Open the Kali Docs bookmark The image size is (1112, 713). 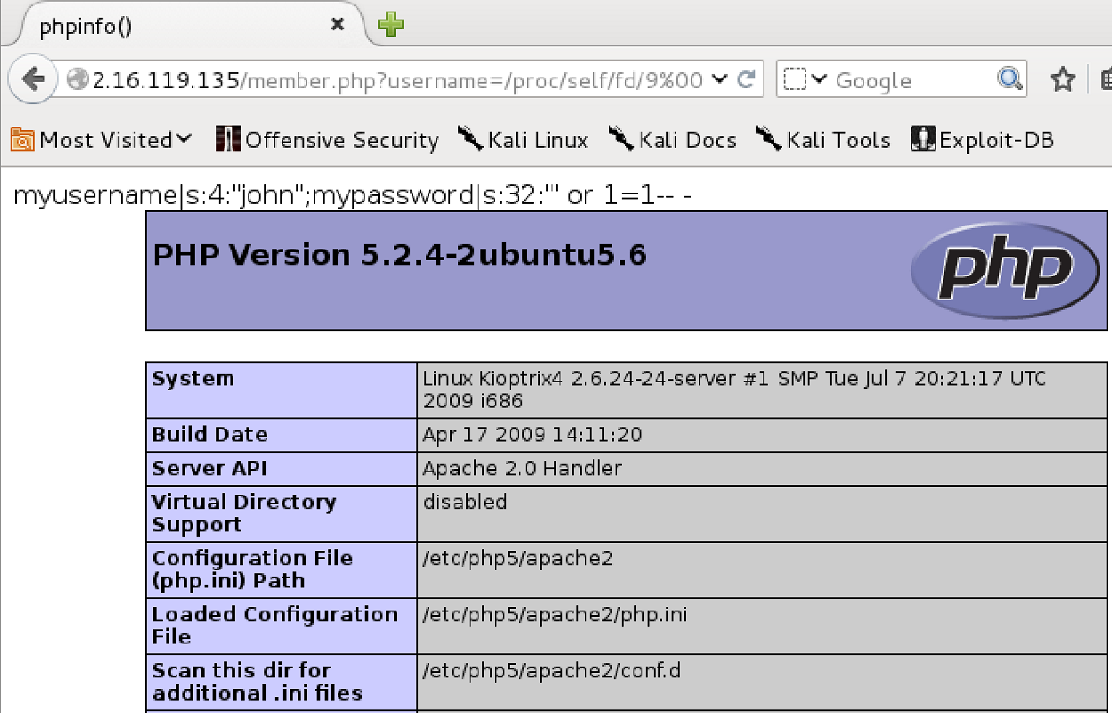point(673,140)
